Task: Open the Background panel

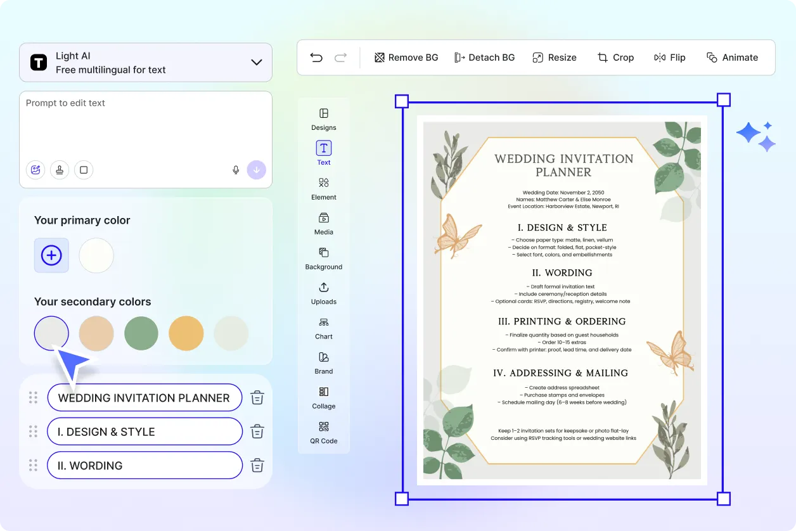Action: pos(324,258)
